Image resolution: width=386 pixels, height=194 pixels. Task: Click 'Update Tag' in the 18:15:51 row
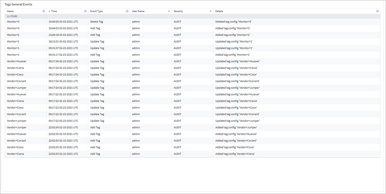click(x=97, y=41)
